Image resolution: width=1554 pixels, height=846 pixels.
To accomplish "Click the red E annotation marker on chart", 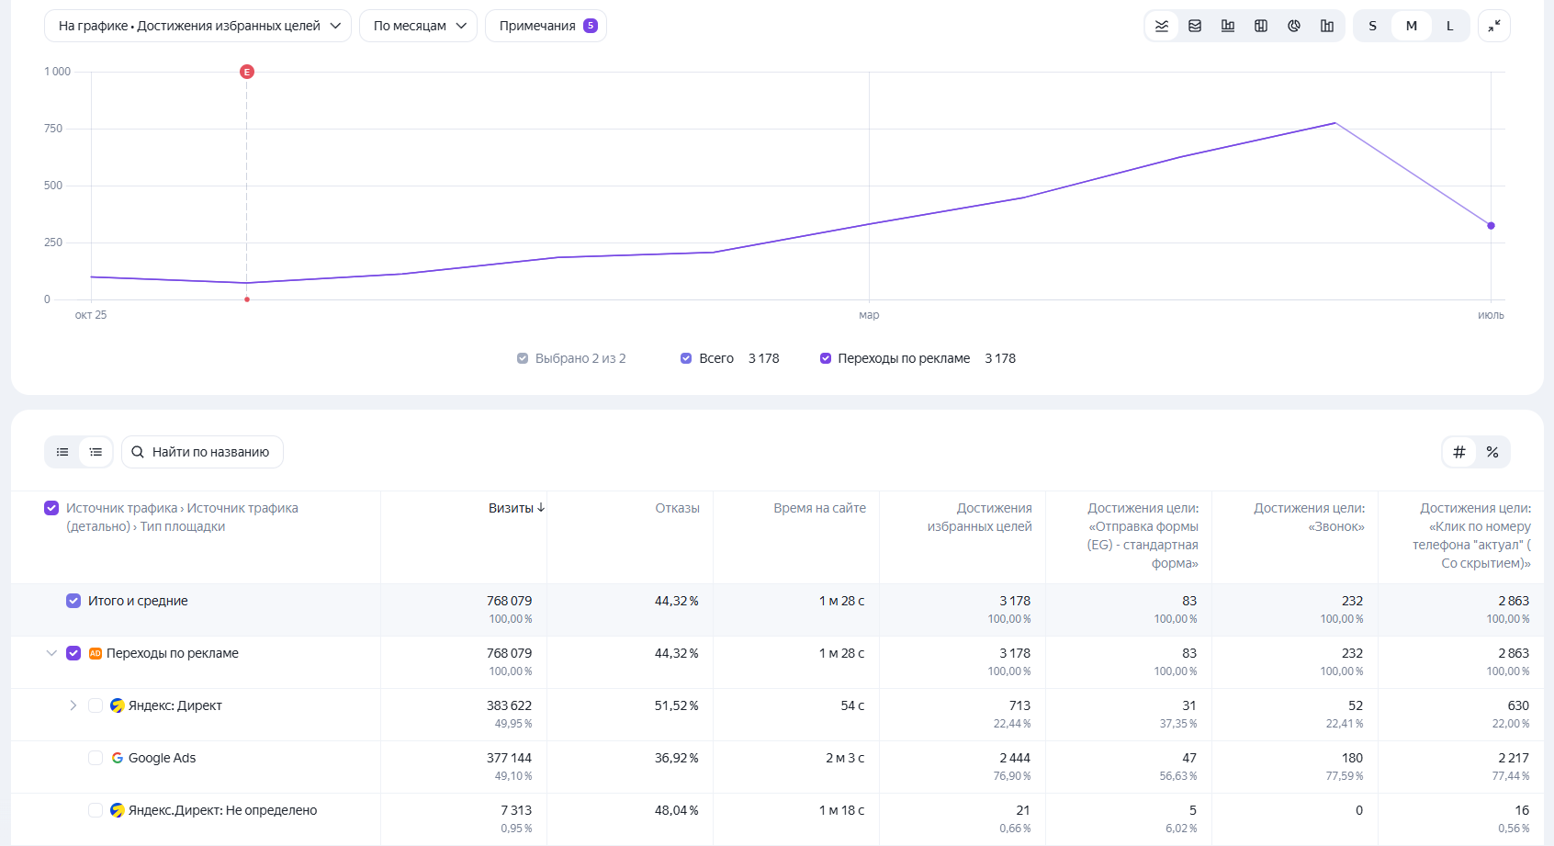I will click(246, 72).
